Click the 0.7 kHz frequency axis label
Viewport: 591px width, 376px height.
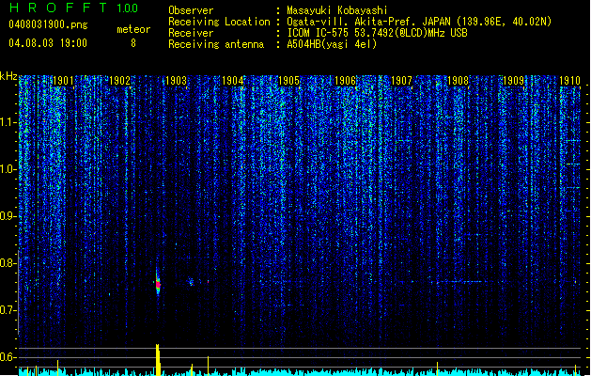(8, 310)
